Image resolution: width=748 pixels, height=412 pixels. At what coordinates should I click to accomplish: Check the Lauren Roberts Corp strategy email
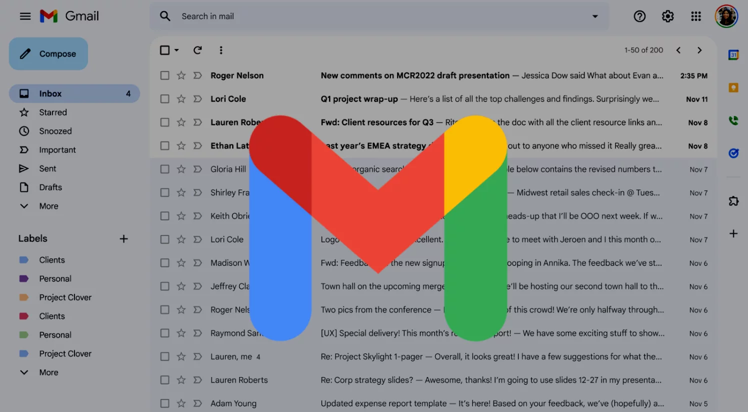pyautogui.click(x=165, y=380)
